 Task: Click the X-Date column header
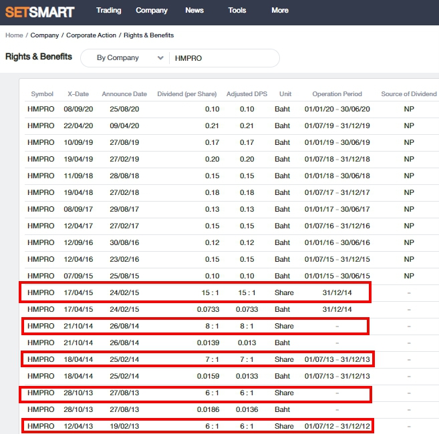(x=78, y=94)
